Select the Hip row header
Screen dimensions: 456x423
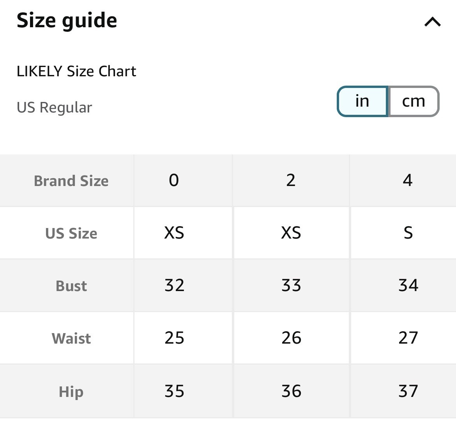71,391
